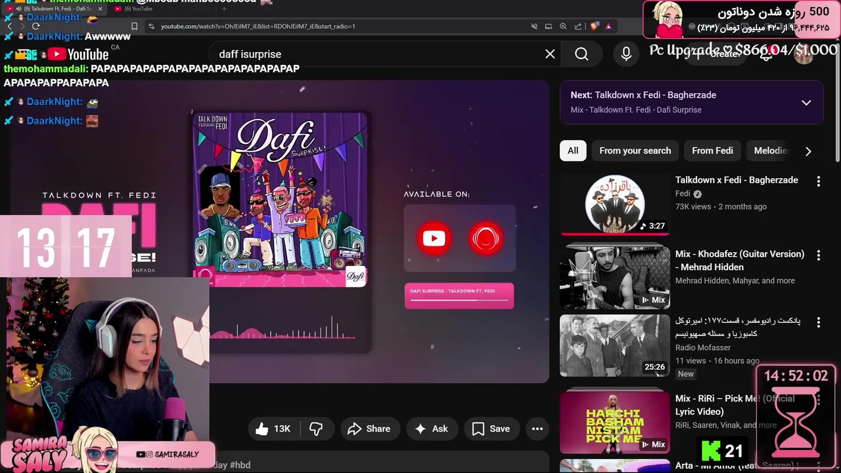Image resolution: width=841 pixels, height=473 pixels.
Task: Click the site information icon before URL
Action: coord(151,26)
